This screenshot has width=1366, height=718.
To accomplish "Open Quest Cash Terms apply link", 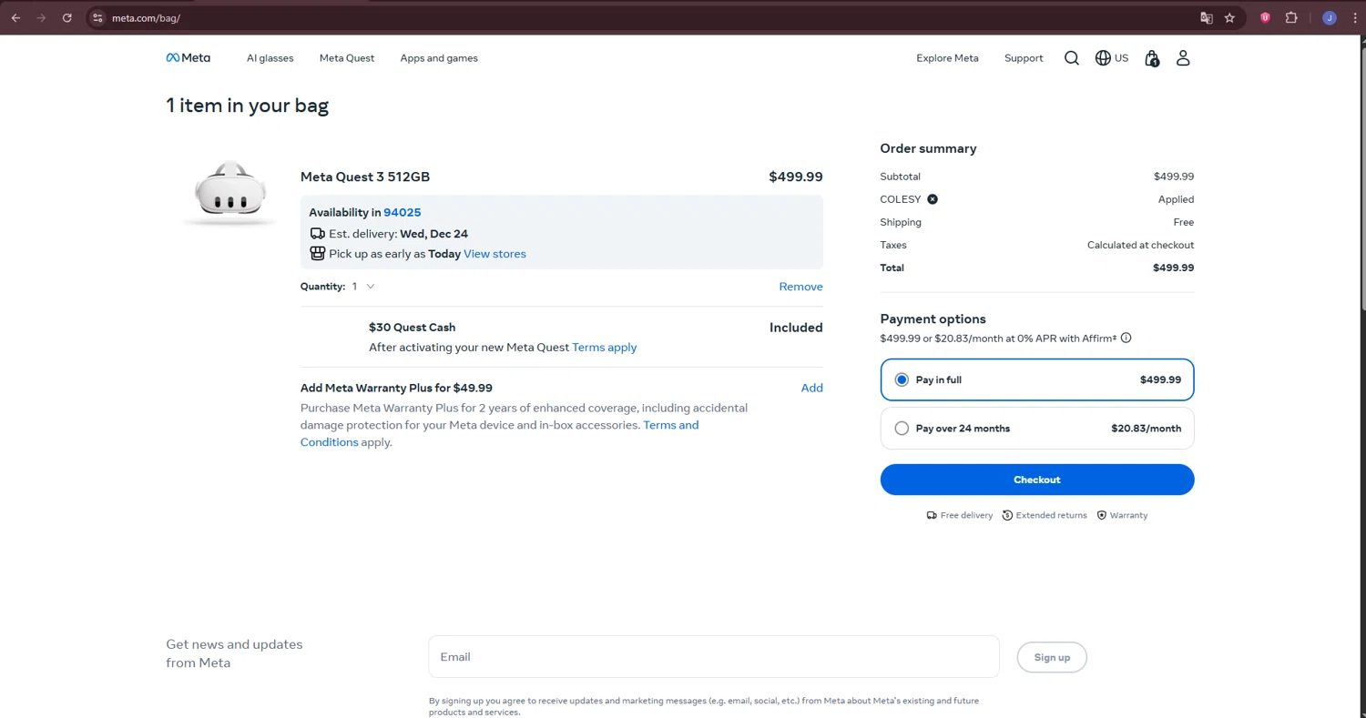I will click(605, 348).
